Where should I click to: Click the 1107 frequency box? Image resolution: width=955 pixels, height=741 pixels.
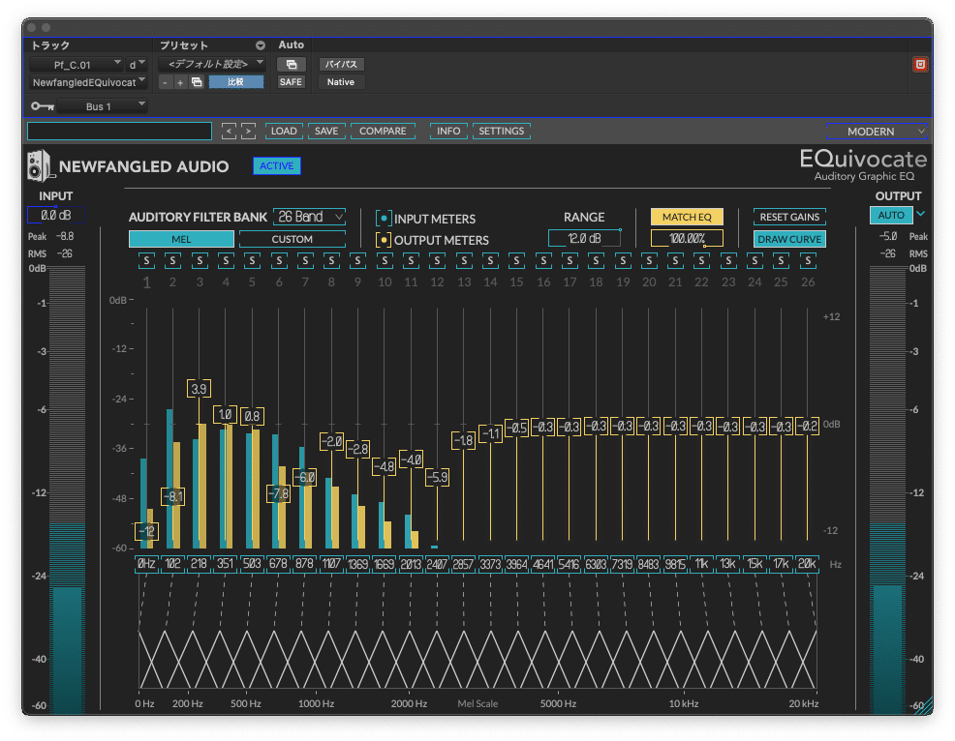(331, 564)
